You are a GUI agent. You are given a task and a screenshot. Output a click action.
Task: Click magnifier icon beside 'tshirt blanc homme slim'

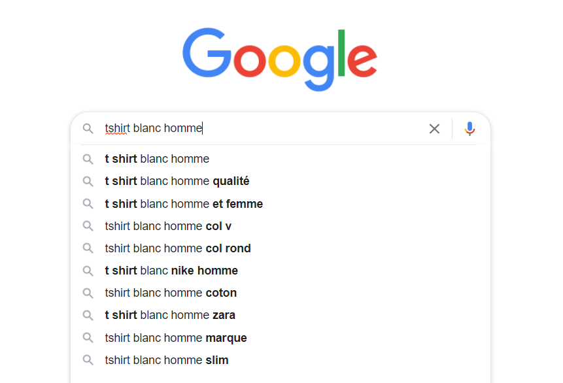(x=88, y=360)
